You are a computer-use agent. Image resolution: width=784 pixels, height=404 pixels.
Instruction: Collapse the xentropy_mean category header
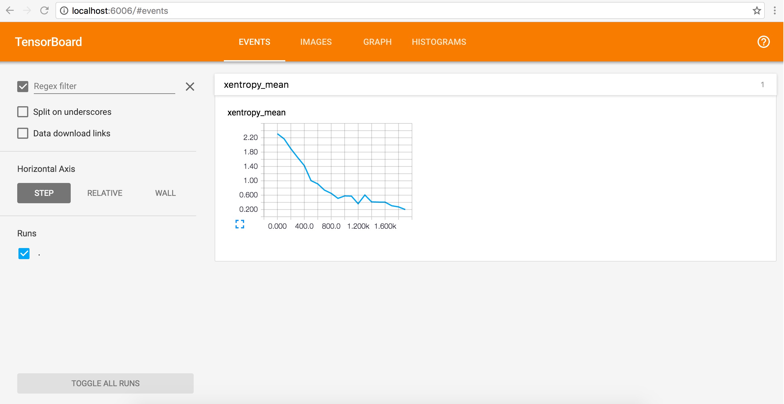tap(495, 85)
